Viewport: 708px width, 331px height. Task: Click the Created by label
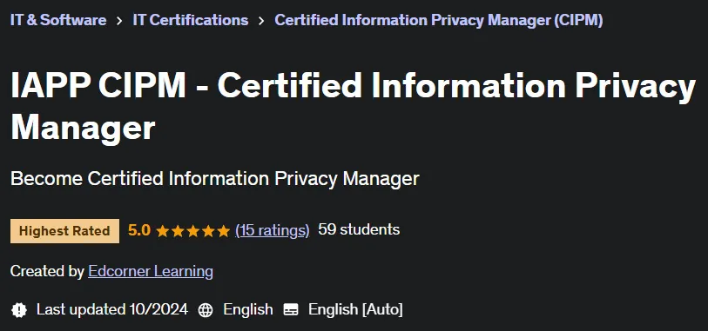click(47, 271)
